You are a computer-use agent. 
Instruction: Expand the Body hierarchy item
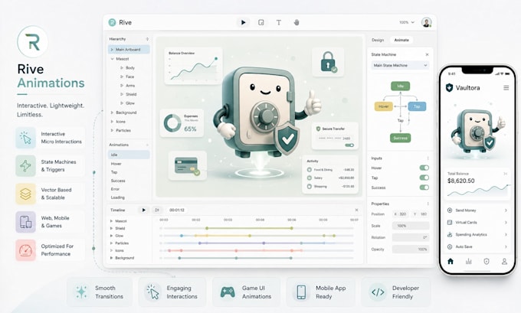(x=122, y=67)
